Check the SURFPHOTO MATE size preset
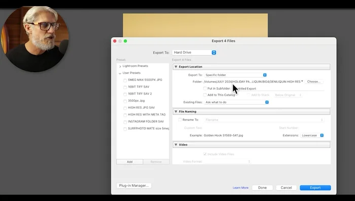Screen dimensions: 355x201 point(125,129)
